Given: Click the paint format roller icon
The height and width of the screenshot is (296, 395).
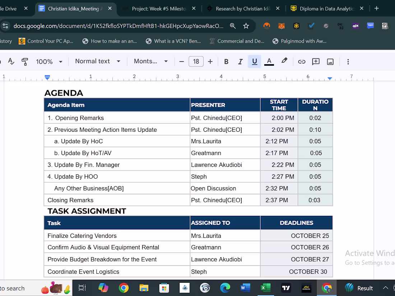Looking at the screenshot, I should (x=25, y=62).
